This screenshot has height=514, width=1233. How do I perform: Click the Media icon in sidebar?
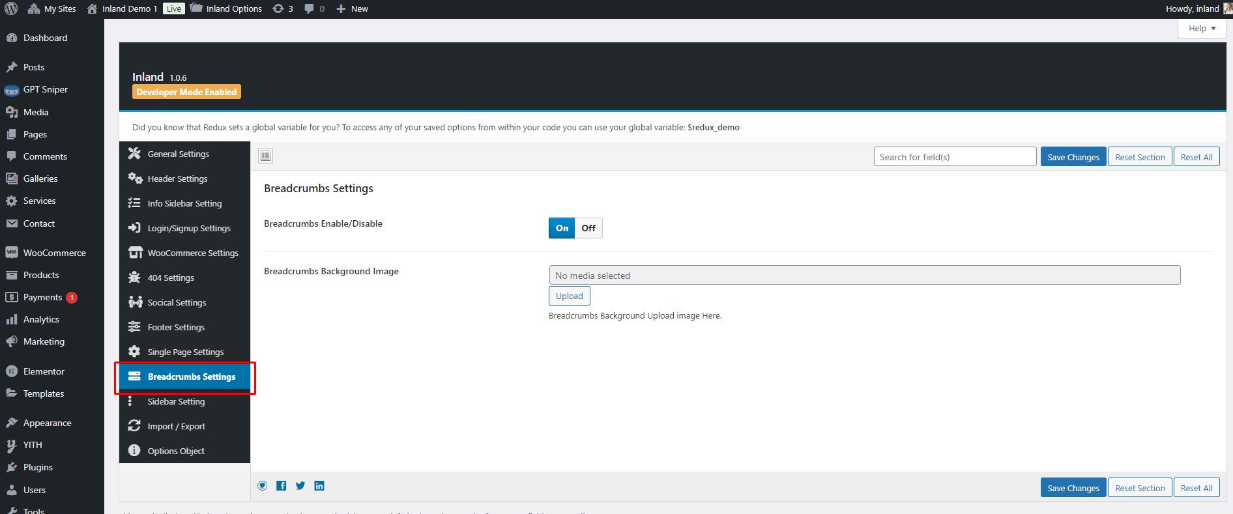point(11,112)
